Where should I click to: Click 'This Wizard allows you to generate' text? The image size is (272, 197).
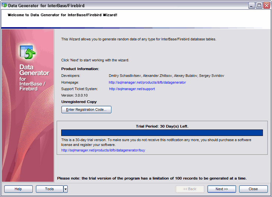(139, 39)
